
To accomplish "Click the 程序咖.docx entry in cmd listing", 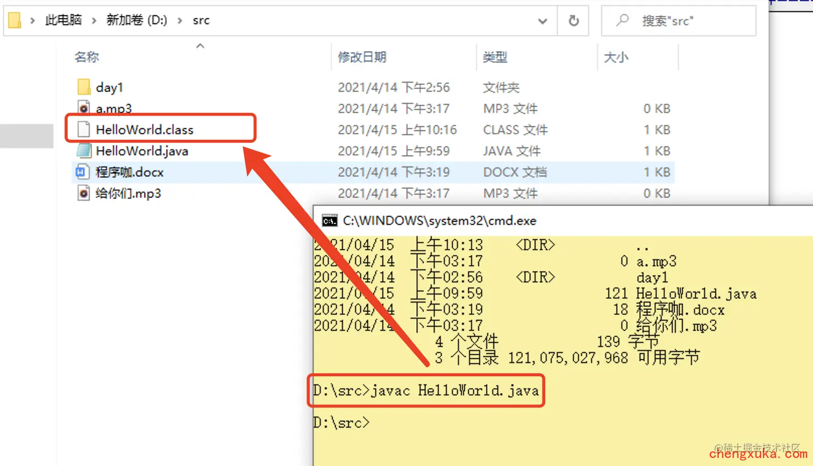I will 680,310.
